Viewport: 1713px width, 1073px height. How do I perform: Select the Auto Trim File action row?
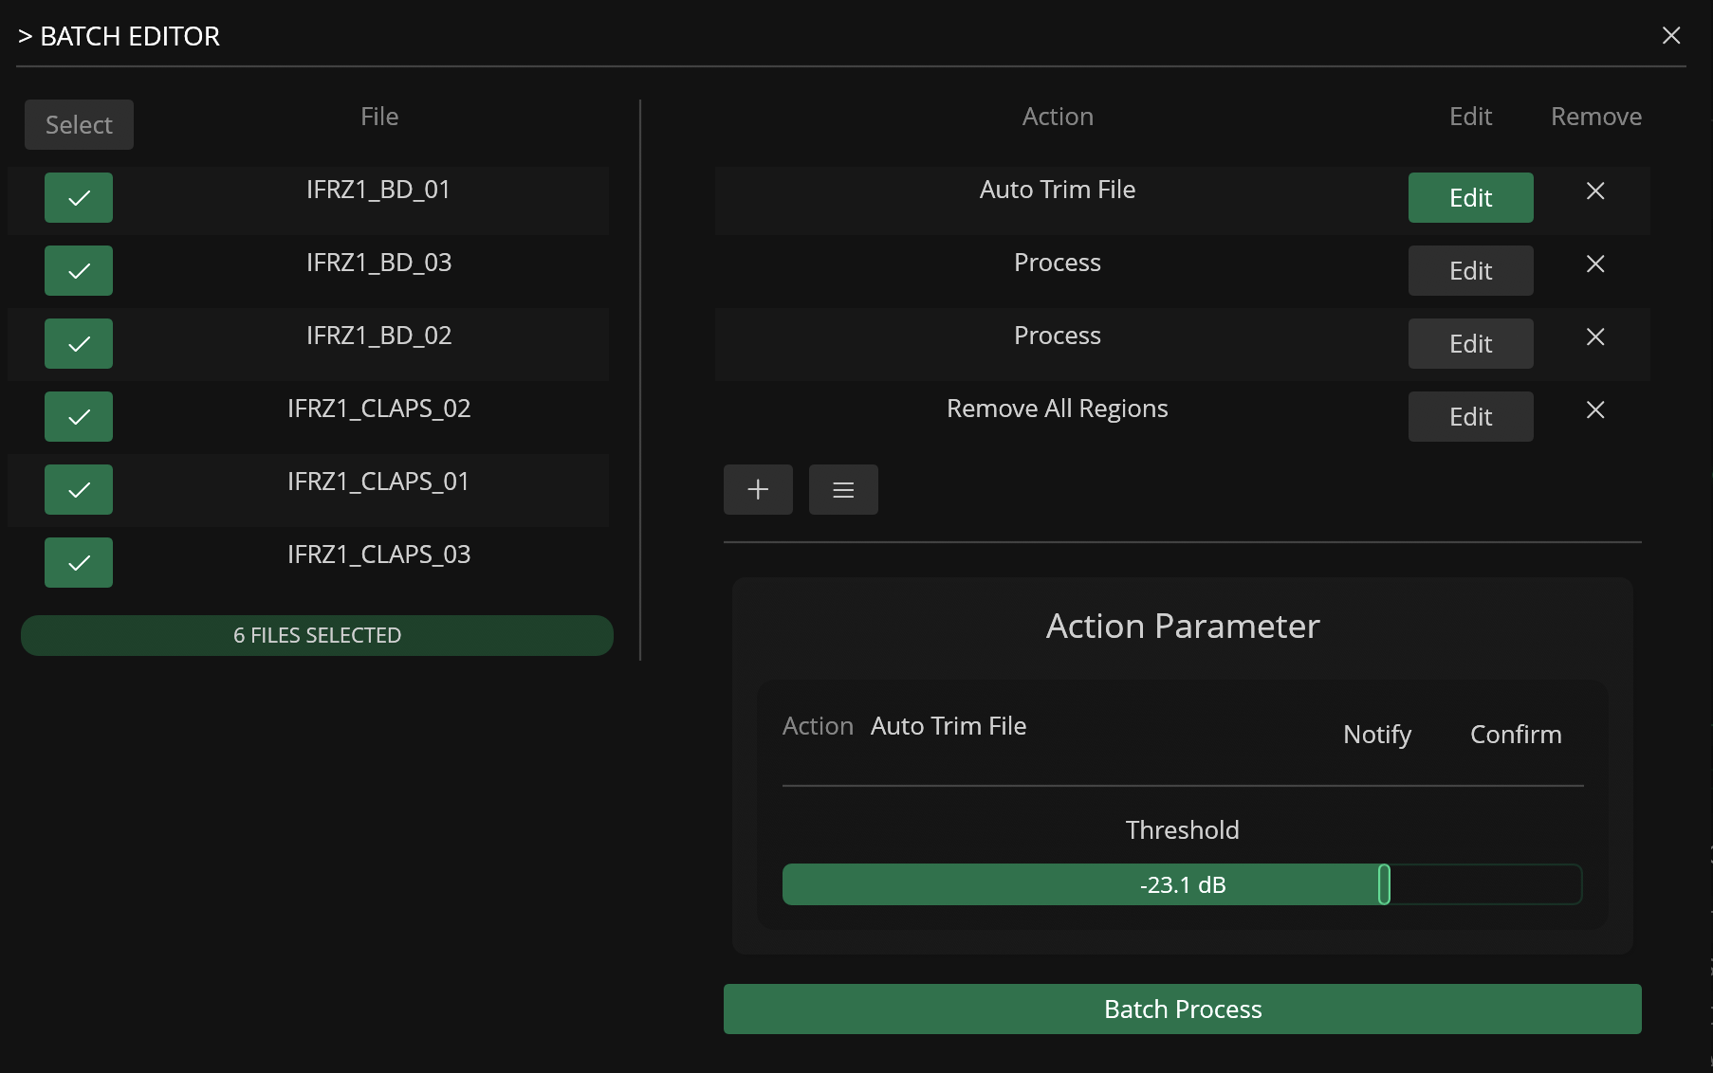pos(1182,200)
